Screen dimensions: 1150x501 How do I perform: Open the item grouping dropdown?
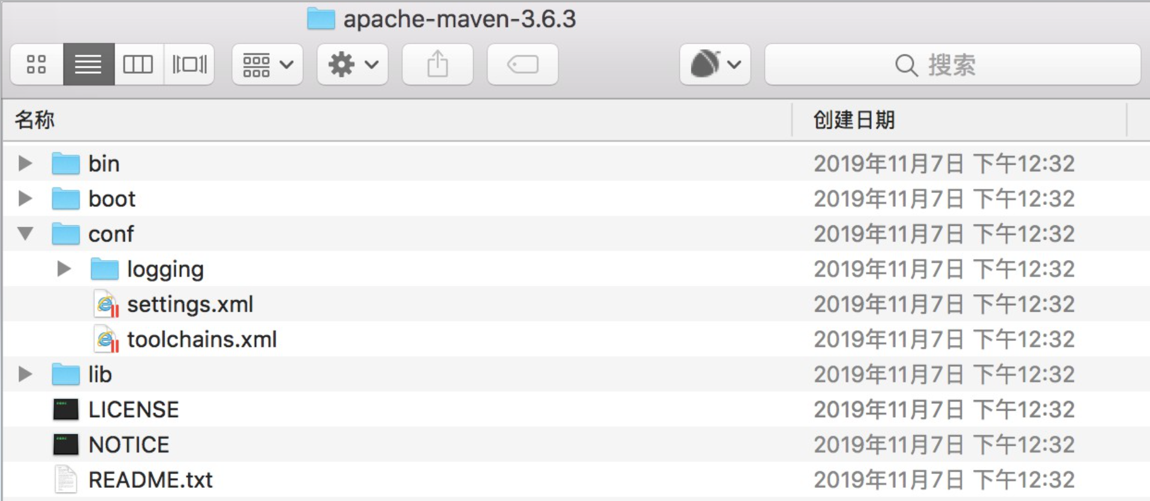[x=267, y=64]
